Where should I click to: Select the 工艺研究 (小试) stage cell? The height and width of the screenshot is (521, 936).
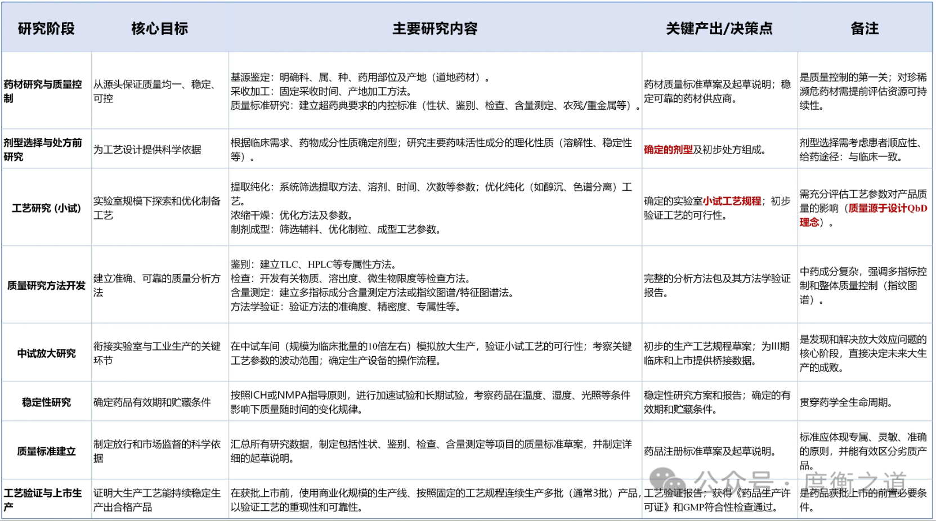pyautogui.click(x=46, y=208)
